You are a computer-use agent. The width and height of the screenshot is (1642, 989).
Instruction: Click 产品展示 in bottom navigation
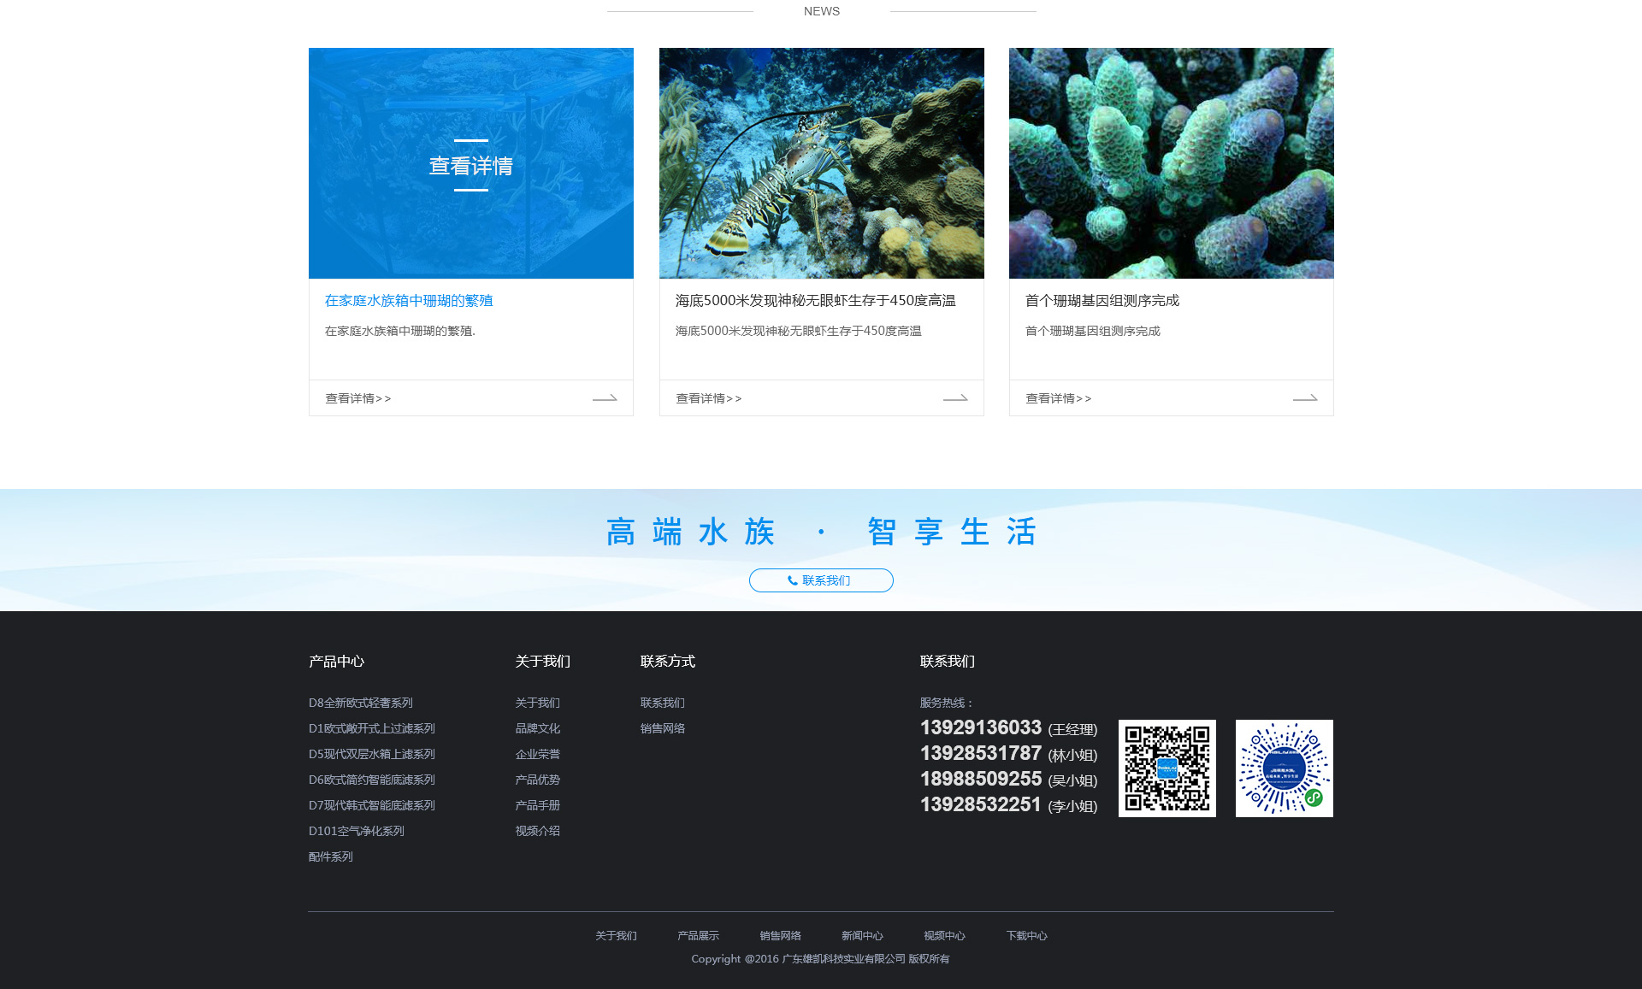pos(698,936)
